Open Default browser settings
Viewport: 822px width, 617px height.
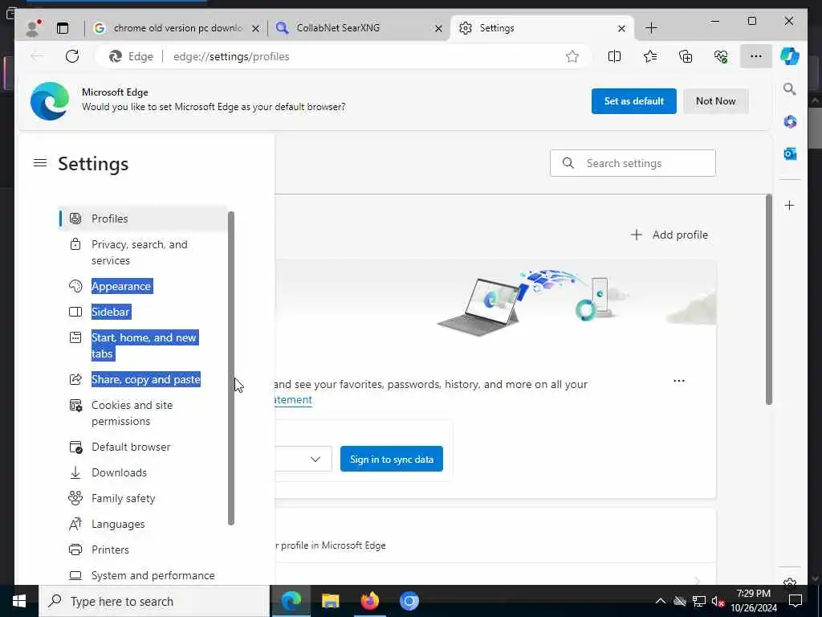(x=143, y=447)
